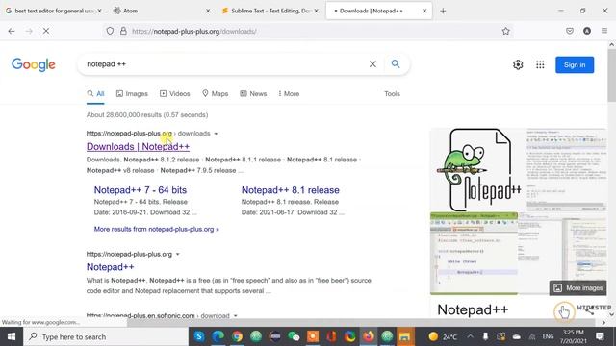Select the All search tab
The image size is (616, 346).
(x=95, y=94)
